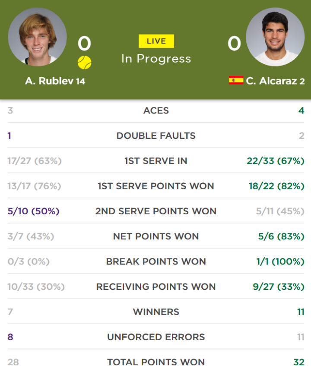Click the 1ST SERVE IN label
311x367 pixels.
[x=156, y=161]
